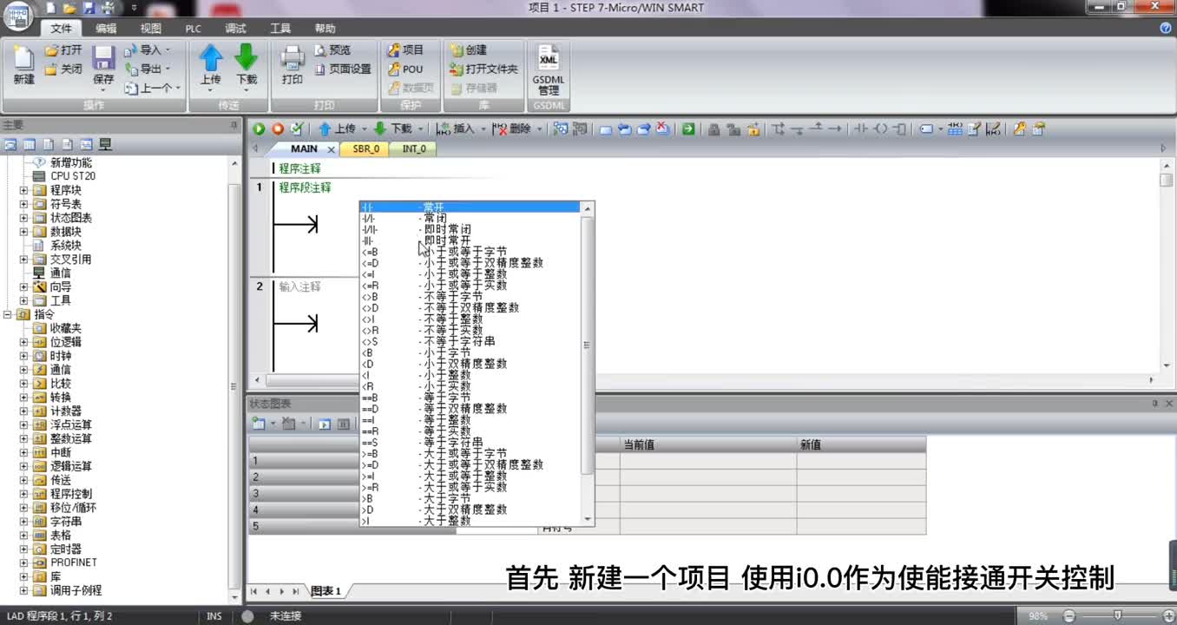Collapse the 指令 tree node
This screenshot has width=1177, height=625.
[x=8, y=314]
